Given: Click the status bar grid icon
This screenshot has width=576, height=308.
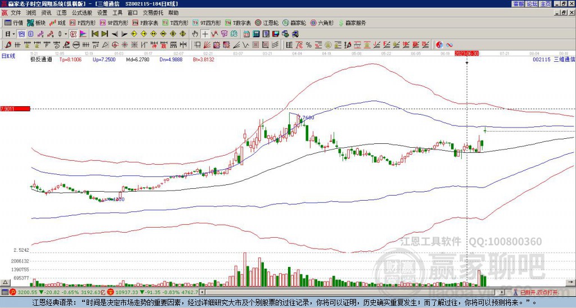Looking at the screenshot, I should point(4,292).
